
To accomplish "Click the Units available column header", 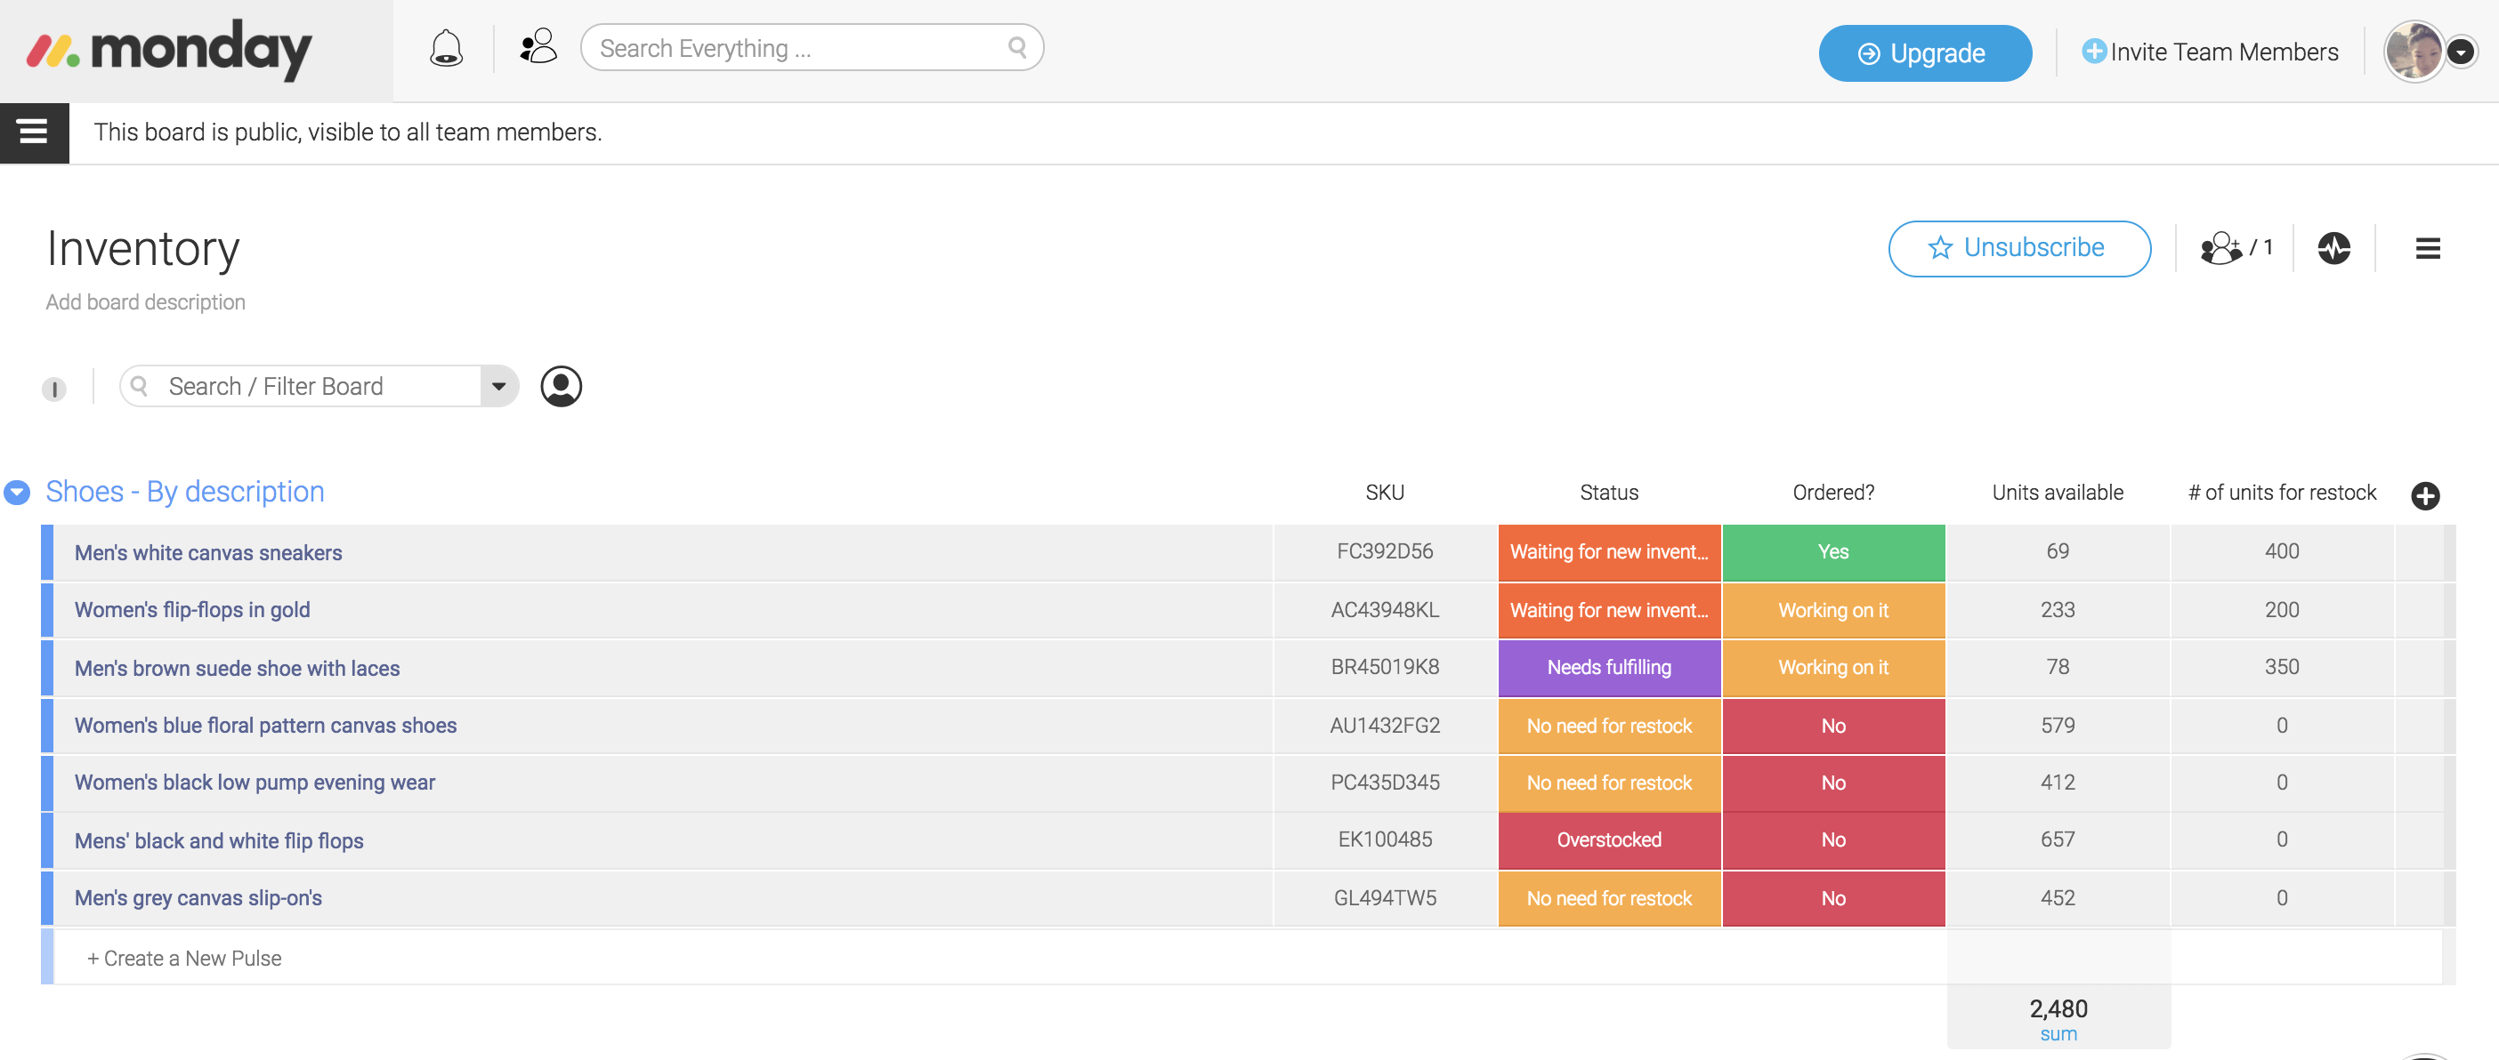I will tap(2057, 493).
